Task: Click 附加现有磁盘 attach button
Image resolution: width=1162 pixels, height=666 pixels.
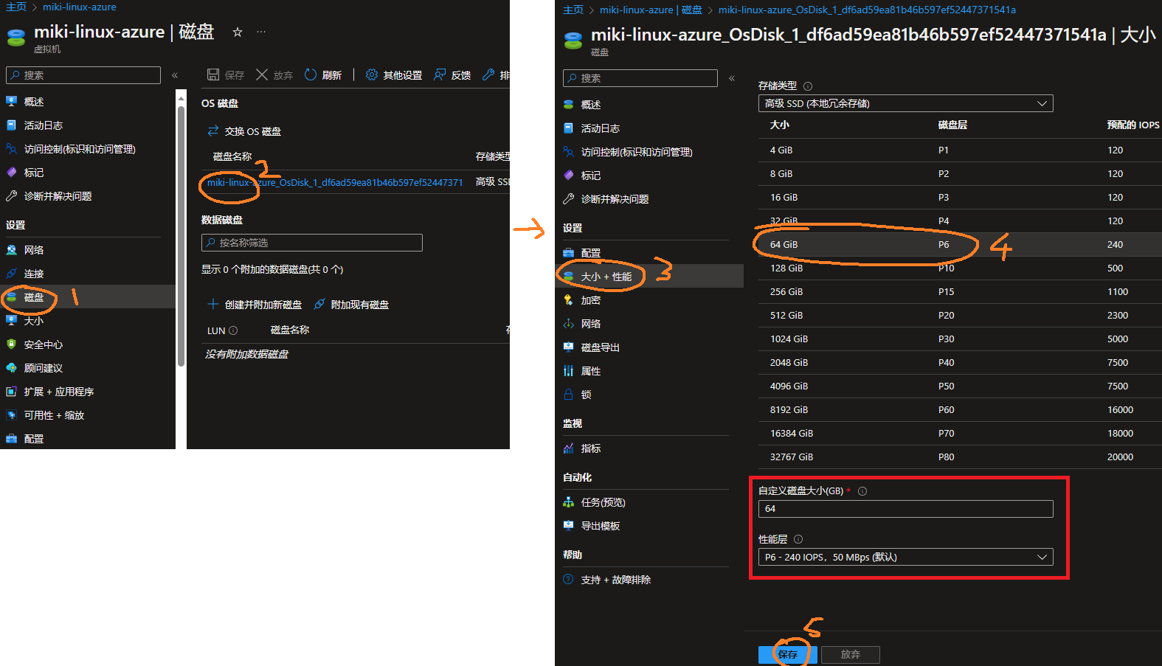Action: [x=351, y=305]
